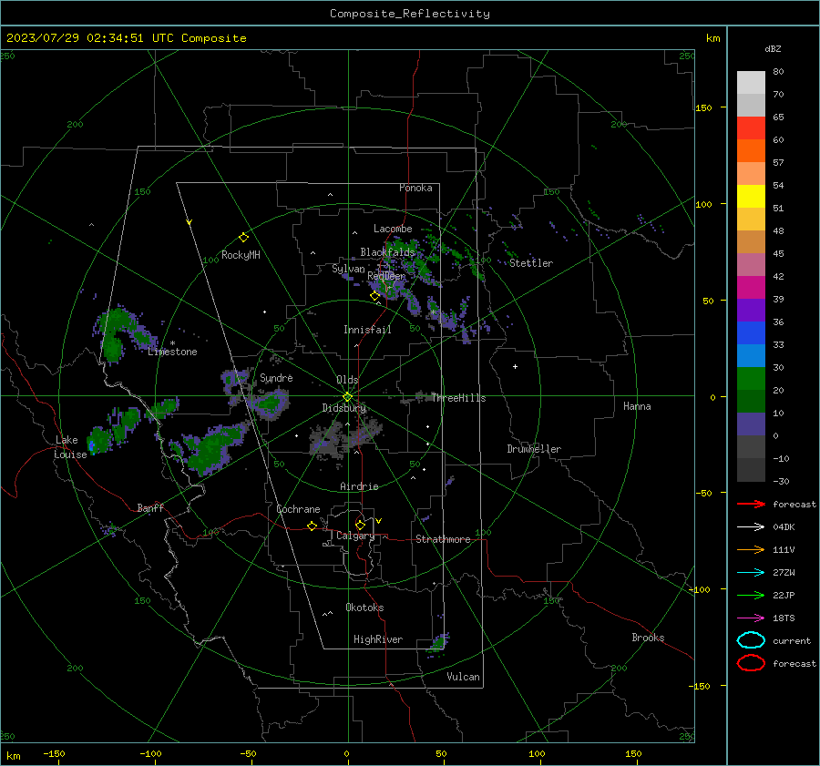Select the red 65–60 dBZ swatch
Image resolution: width=820 pixels, height=766 pixels.
751,128
